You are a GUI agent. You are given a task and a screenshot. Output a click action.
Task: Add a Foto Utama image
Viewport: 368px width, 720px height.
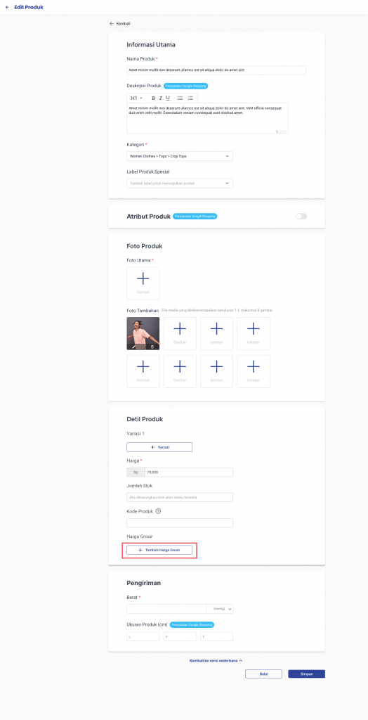coord(143,283)
